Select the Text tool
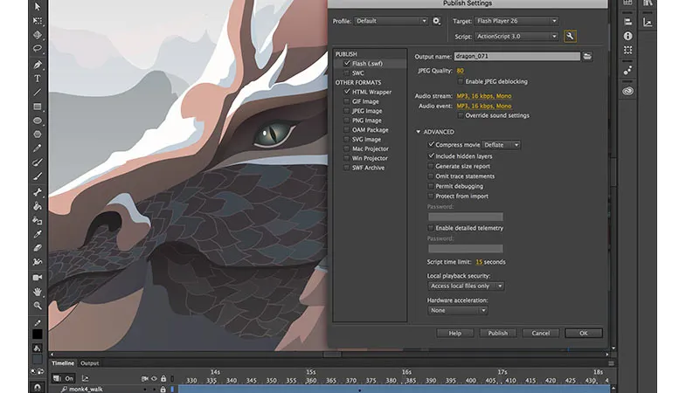Screen dimensions: 686x393 38,78
